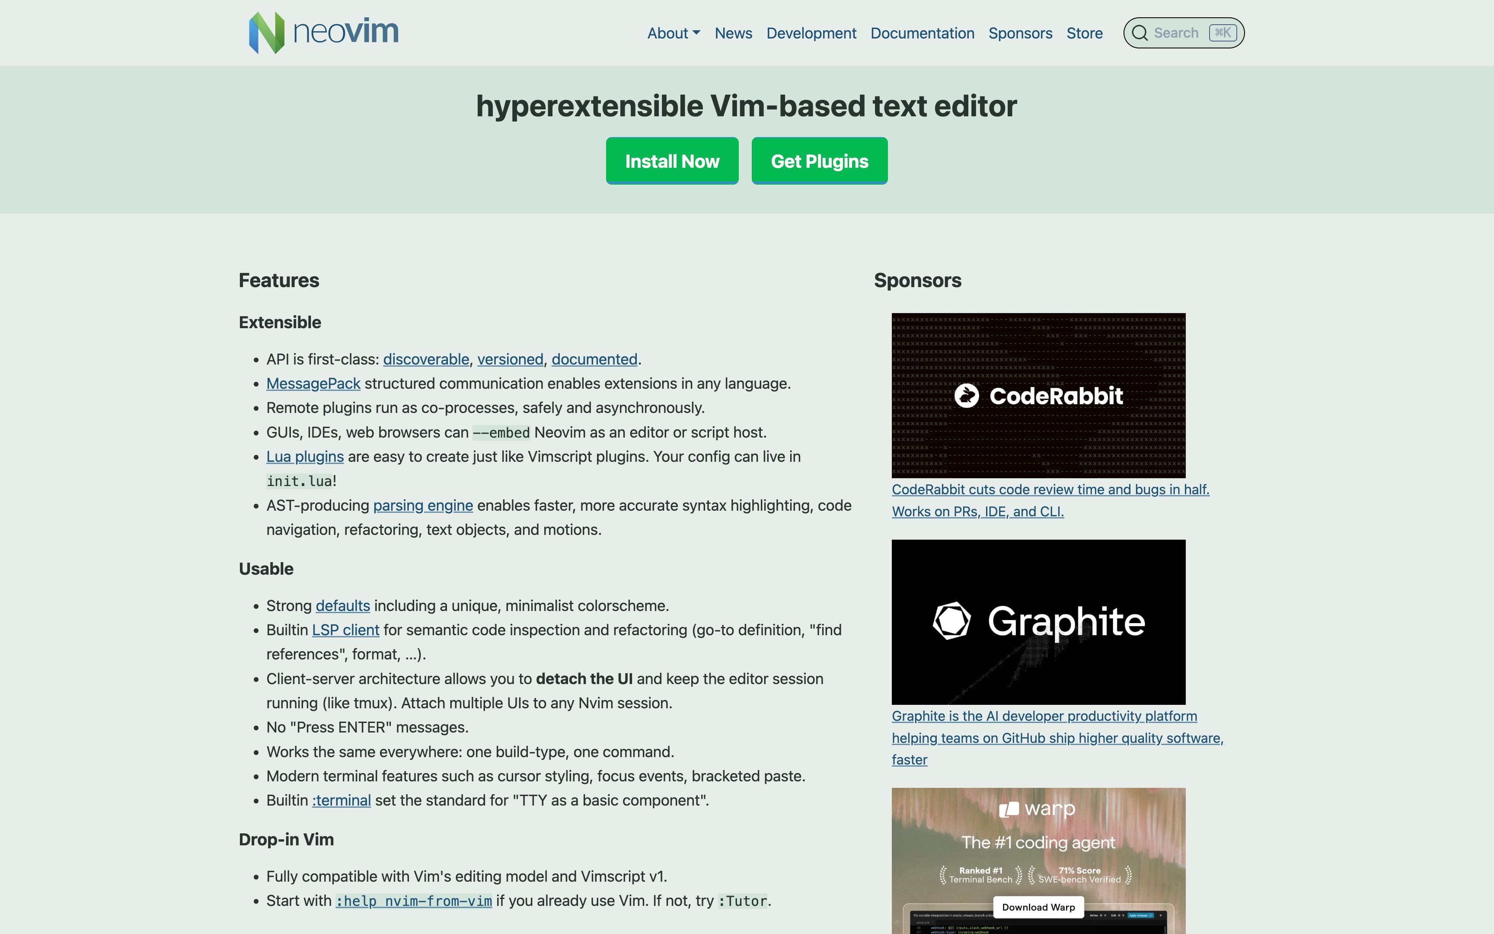Go to the News page
The image size is (1494, 934).
point(733,33)
